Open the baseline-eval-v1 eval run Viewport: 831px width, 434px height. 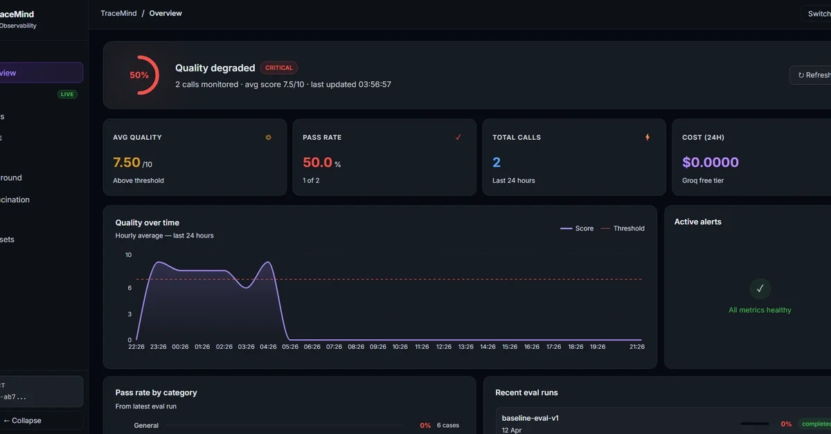coord(530,418)
